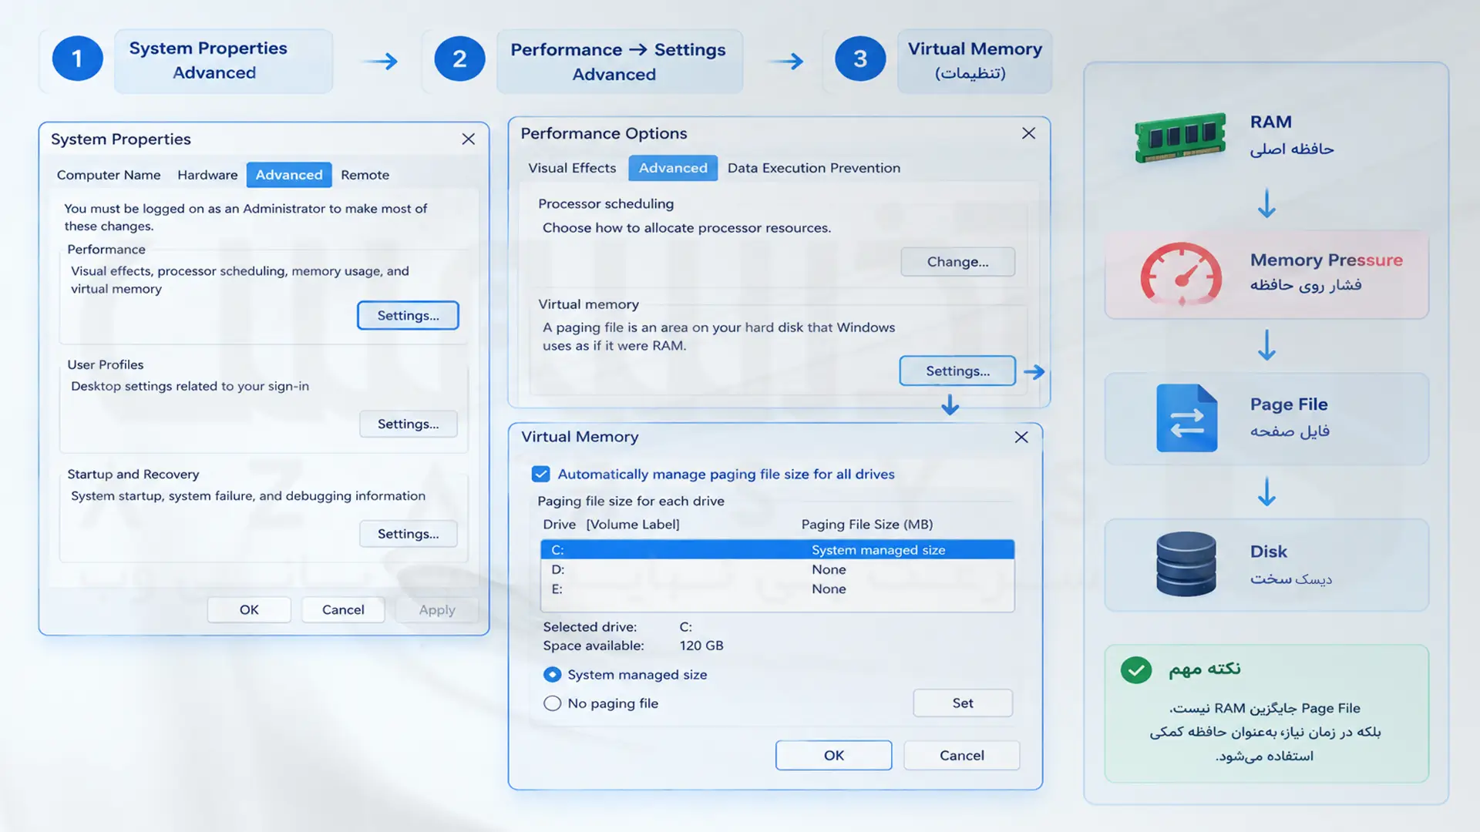Confirm with OK in Virtual Memory
The image size is (1480, 832).
click(x=834, y=755)
